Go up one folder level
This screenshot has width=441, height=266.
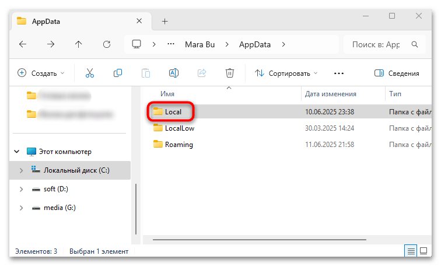[79, 44]
